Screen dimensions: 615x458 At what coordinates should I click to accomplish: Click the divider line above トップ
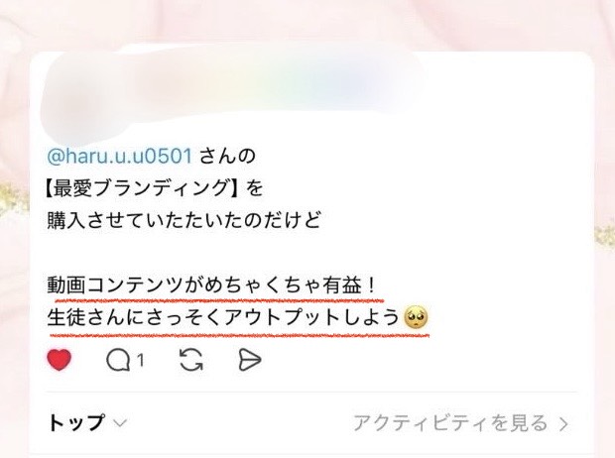coord(311,392)
